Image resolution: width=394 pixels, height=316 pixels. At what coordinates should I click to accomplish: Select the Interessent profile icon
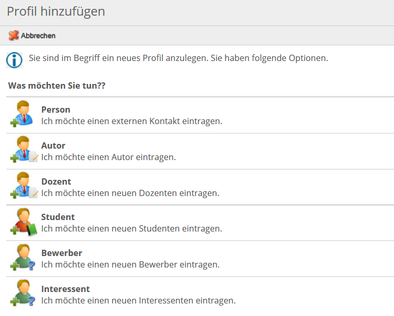pyautogui.click(x=22, y=294)
